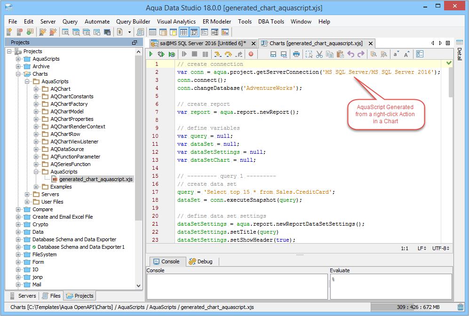
Task: Maximize the Projects panel
Action: coord(134,42)
